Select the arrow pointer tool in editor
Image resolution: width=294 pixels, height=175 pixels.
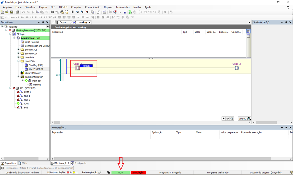[224, 119]
